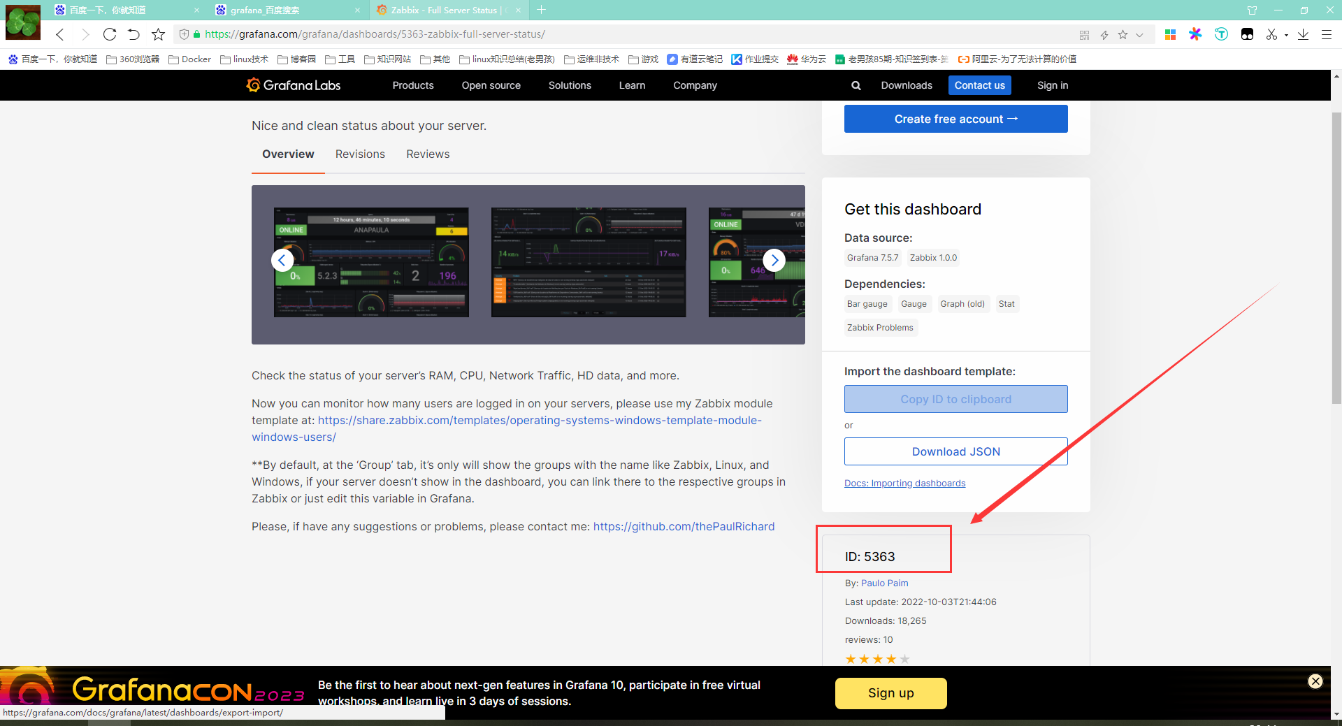The height and width of the screenshot is (726, 1342).
Task: Select the Overview tab
Action: coord(288,154)
